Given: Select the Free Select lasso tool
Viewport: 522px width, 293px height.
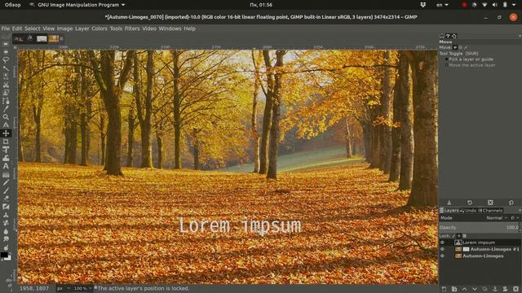Looking at the screenshot, I should click(x=6, y=60).
